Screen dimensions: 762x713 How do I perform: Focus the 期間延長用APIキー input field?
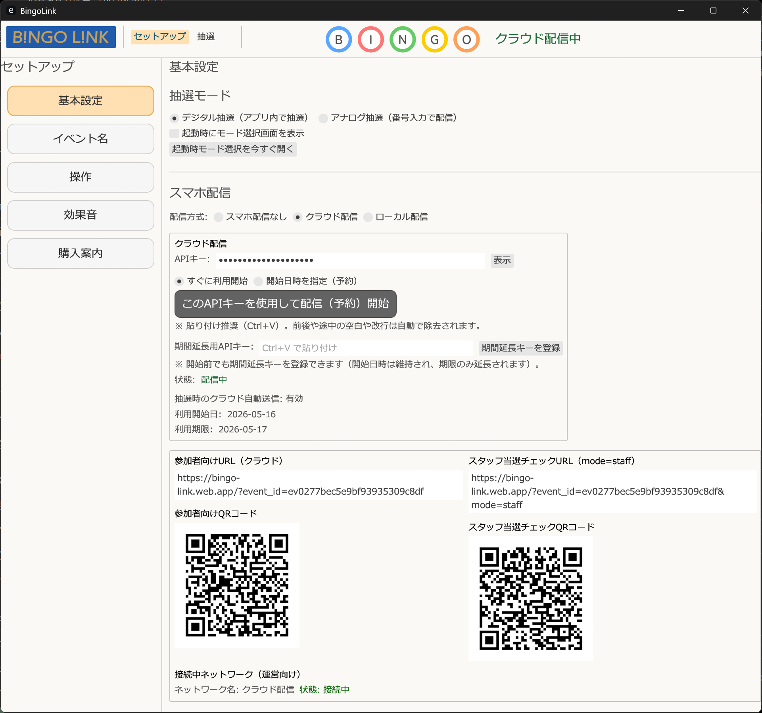click(366, 348)
